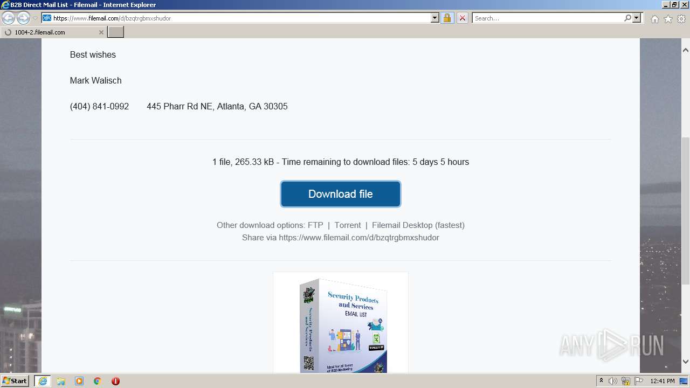Select the 1004-2.filemail.com tab
Image resolution: width=690 pixels, height=388 pixels.
[53, 32]
